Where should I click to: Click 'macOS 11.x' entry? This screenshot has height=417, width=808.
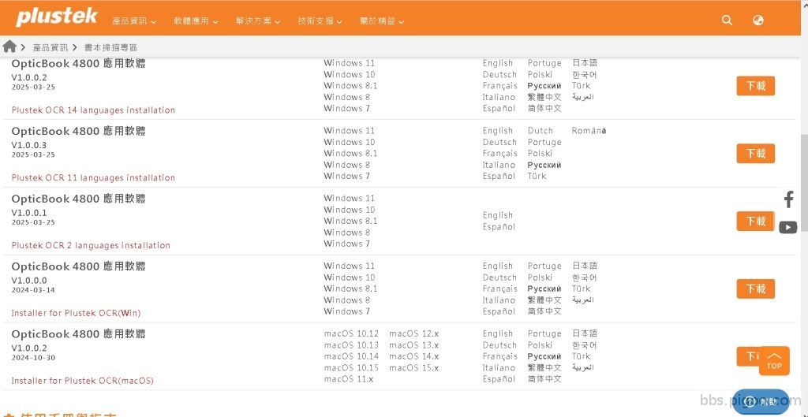[348, 379]
